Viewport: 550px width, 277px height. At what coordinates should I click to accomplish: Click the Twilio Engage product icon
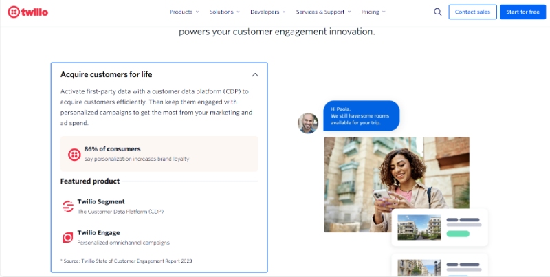pyautogui.click(x=68, y=237)
